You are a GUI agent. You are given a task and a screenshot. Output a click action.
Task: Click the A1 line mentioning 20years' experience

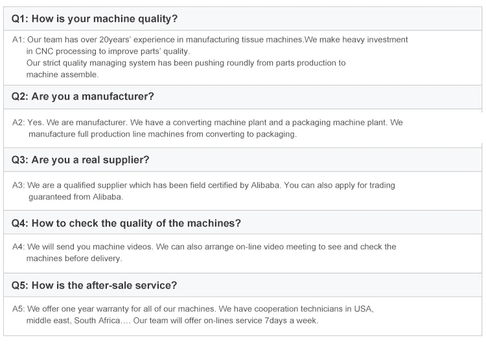coord(210,39)
